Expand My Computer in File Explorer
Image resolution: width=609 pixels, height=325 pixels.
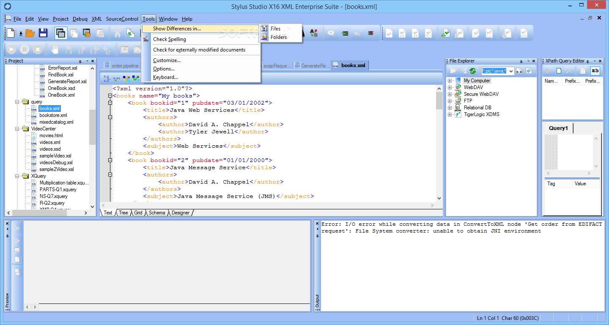click(450, 81)
